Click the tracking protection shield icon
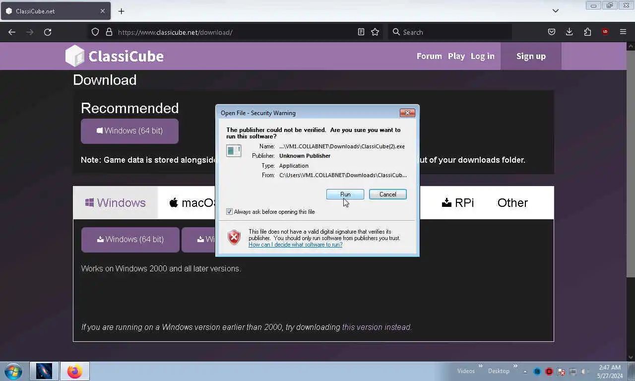Viewport: 635px width, 381px height. (95, 32)
